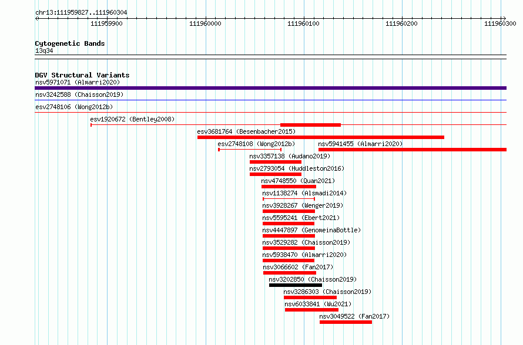Click nsv1138274 (Alsmadi2014) label
The width and height of the screenshot is (523, 345).
(x=304, y=193)
